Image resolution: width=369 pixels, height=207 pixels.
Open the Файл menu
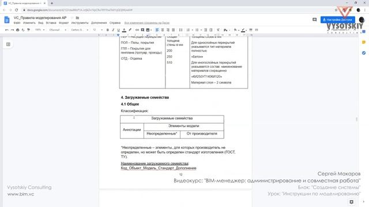coord(17,23)
